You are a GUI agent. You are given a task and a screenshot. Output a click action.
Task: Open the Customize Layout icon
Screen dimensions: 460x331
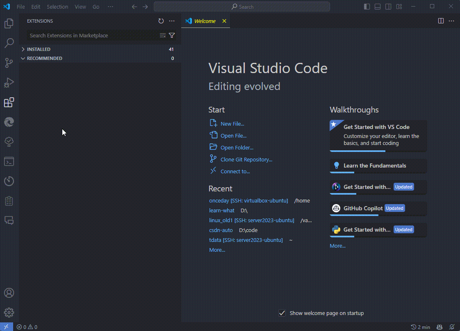click(399, 7)
